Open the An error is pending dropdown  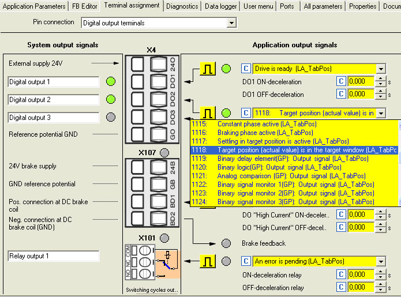point(380,261)
